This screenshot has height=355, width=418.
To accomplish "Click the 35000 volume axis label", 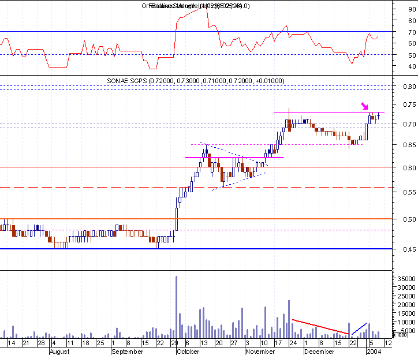I will [406, 279].
